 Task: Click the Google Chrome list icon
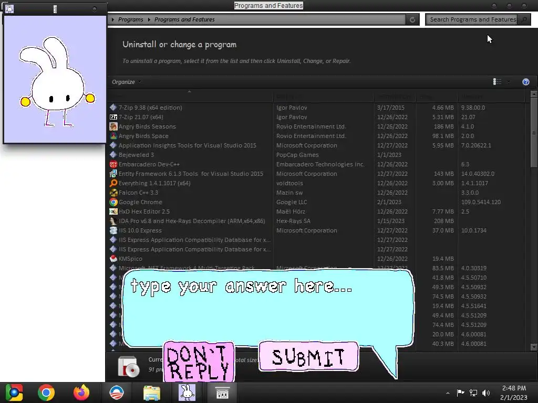(x=113, y=202)
